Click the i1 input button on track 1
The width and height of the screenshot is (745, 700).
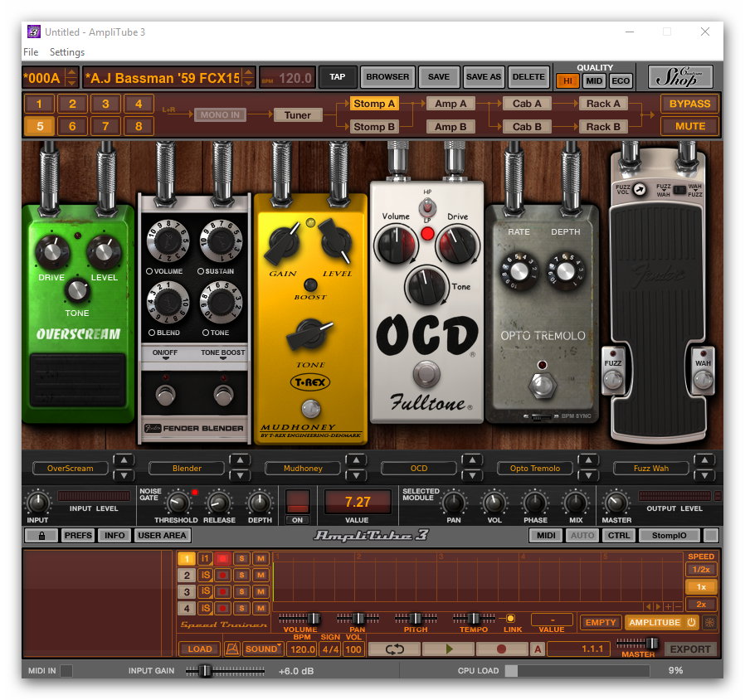[205, 558]
